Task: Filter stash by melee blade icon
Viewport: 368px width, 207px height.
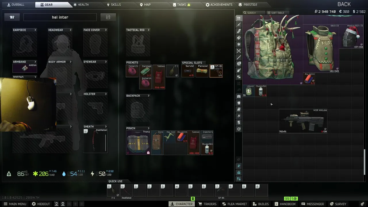Action: (239, 57)
